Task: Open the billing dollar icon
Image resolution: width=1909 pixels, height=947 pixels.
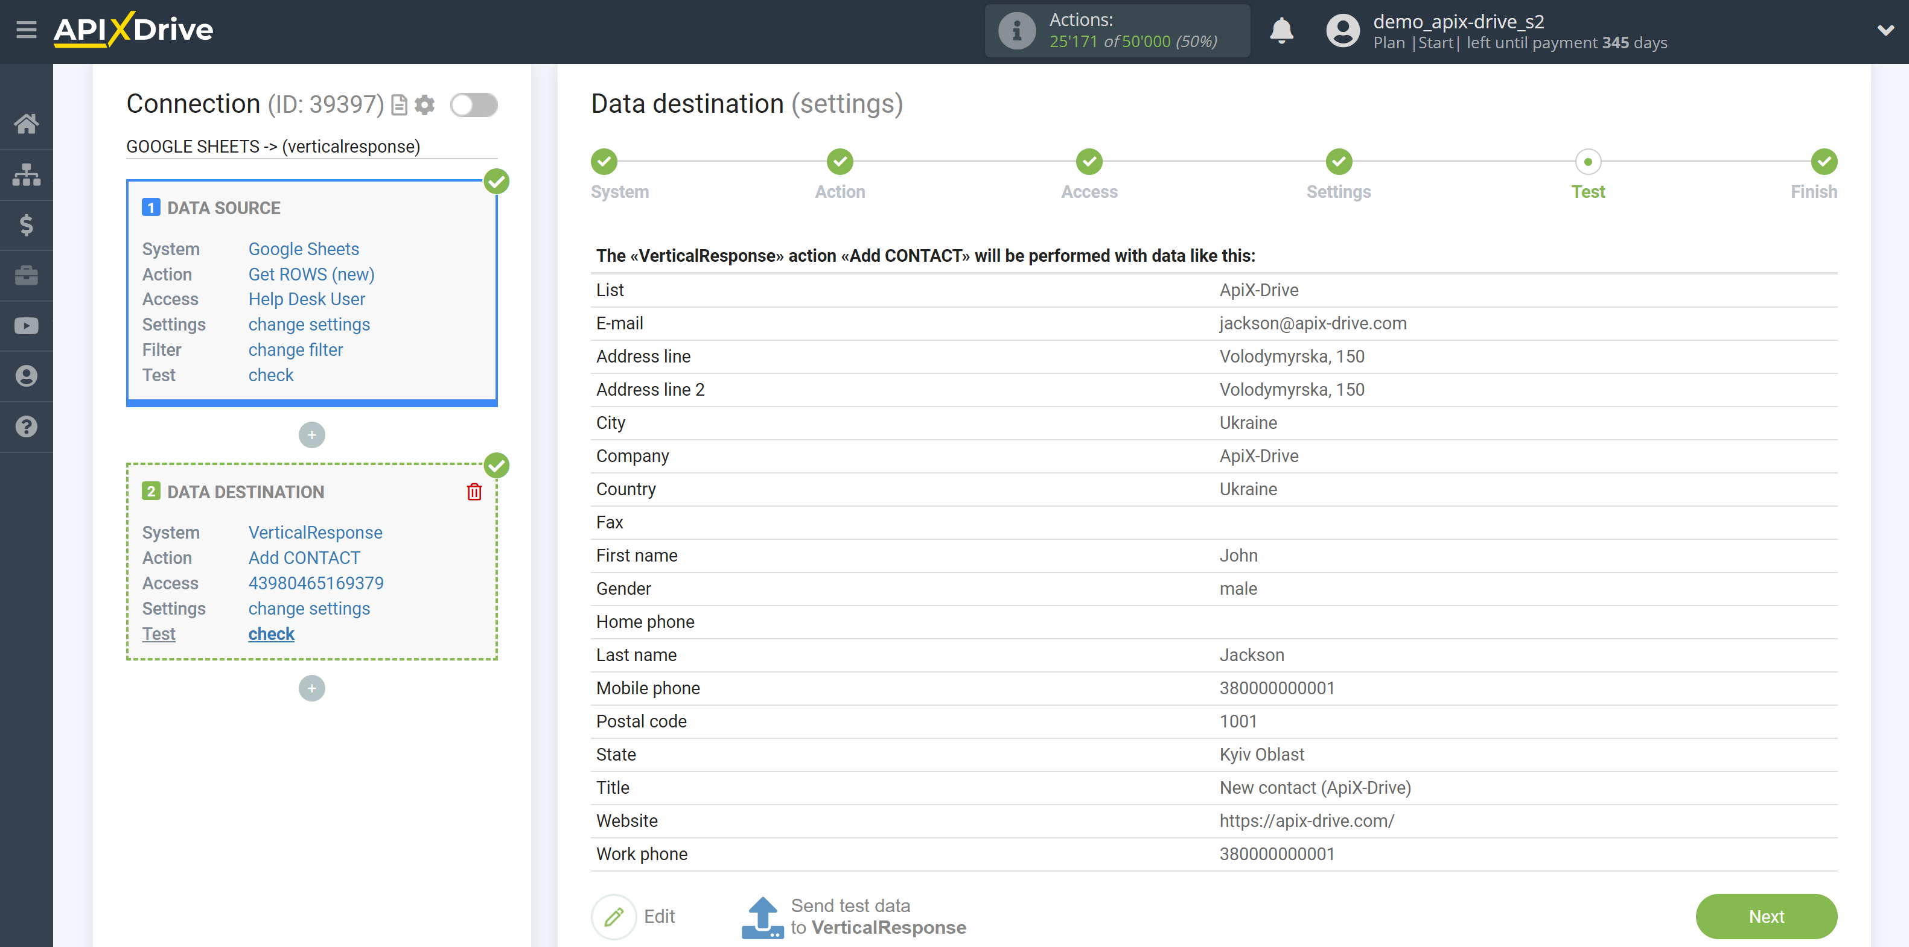Action: [27, 224]
